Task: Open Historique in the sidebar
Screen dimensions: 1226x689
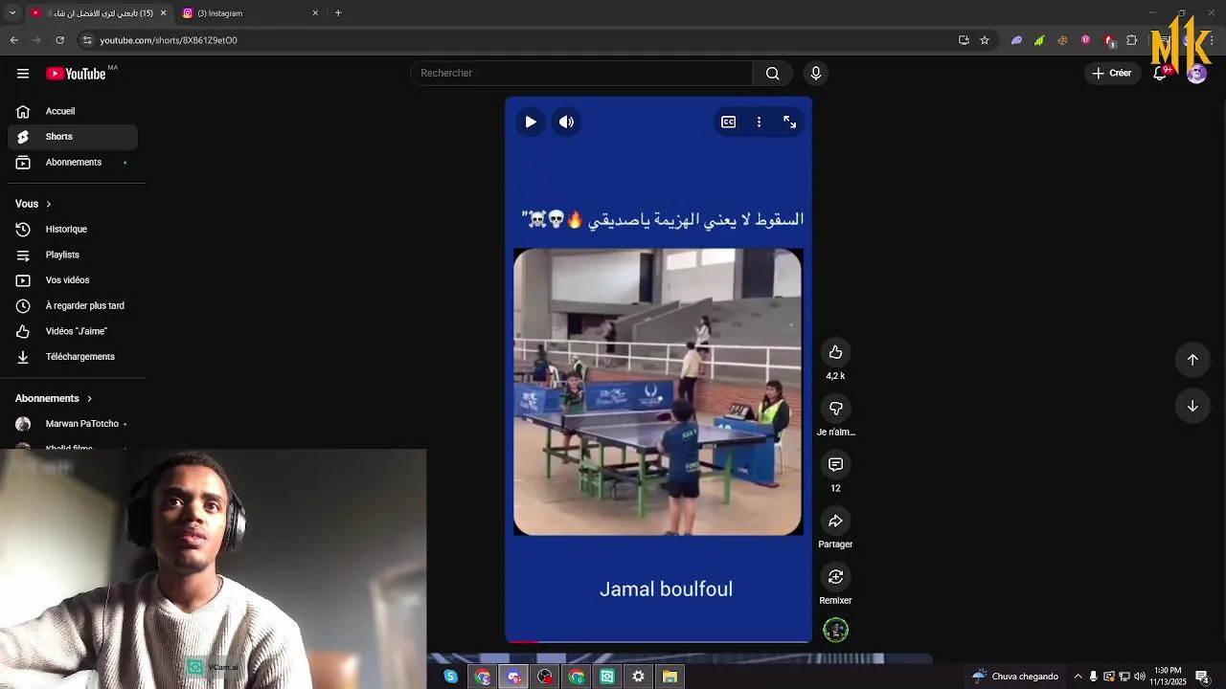Action: (x=73, y=230)
